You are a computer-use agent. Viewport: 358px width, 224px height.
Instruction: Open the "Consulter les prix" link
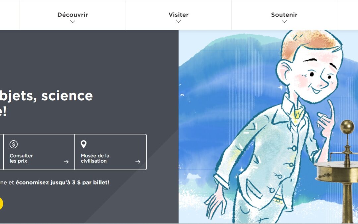(39, 152)
